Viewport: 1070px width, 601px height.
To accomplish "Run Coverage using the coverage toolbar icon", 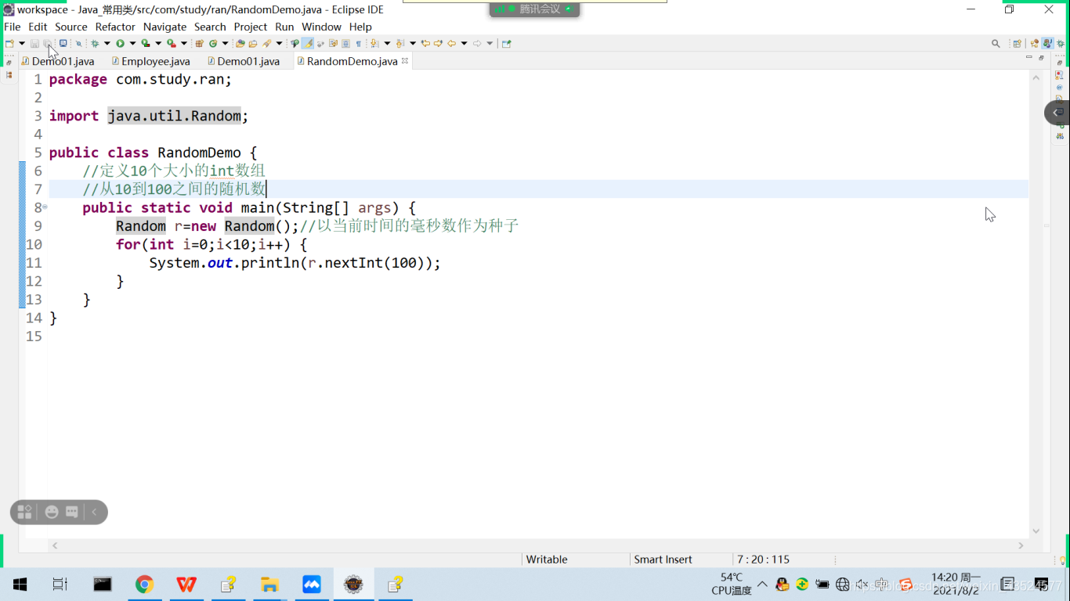I will point(145,43).
